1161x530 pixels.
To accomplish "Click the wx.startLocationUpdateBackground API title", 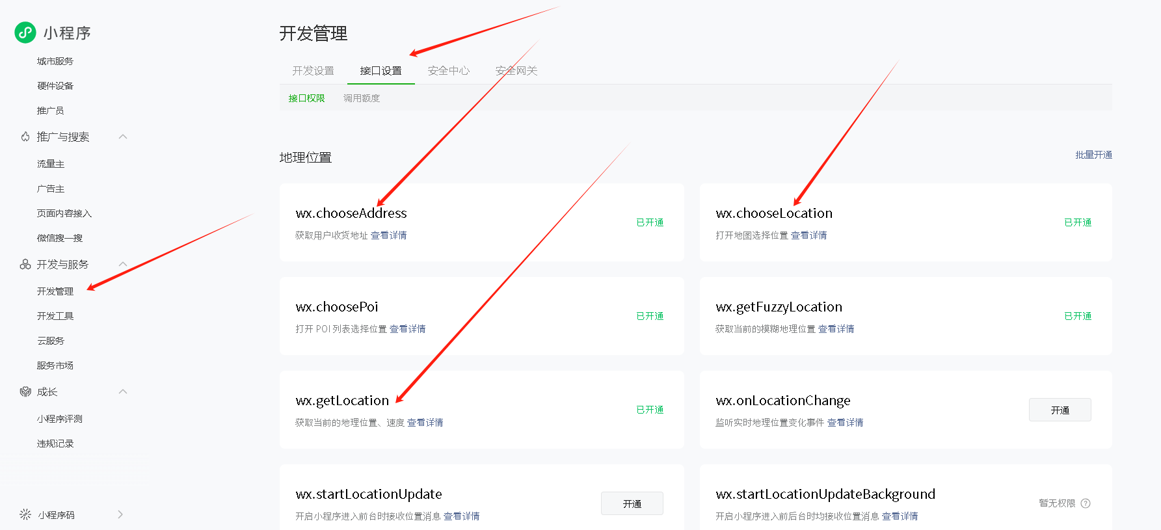I will click(x=825, y=494).
